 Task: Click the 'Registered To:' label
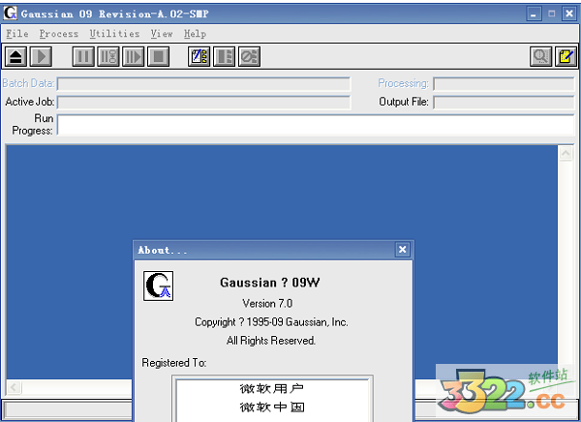pyautogui.click(x=173, y=363)
